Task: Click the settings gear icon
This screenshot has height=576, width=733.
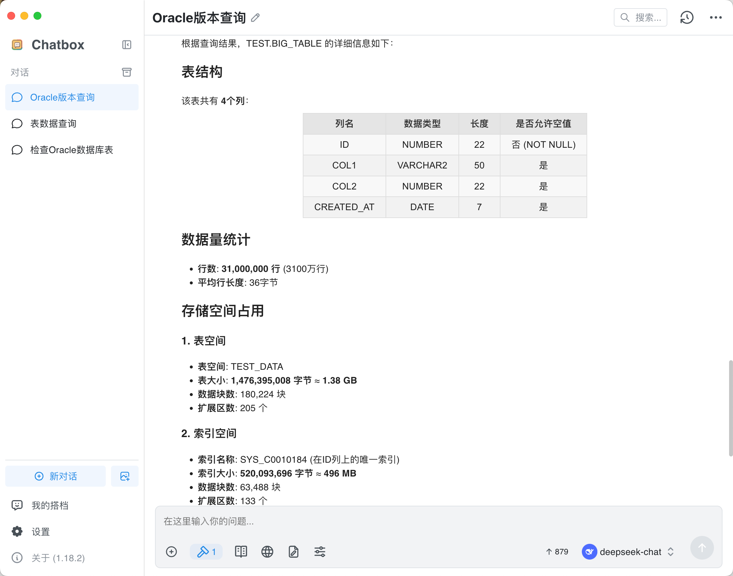Action: pyautogui.click(x=17, y=531)
